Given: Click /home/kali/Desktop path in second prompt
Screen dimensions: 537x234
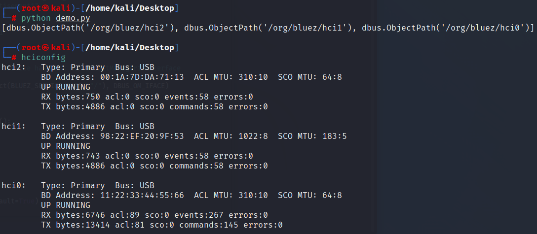Looking at the screenshot, I should coord(130,47).
